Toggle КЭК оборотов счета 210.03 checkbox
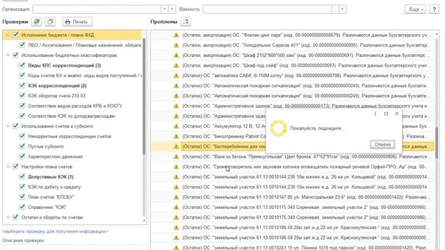The image size is (445, 250). [x=22, y=96]
